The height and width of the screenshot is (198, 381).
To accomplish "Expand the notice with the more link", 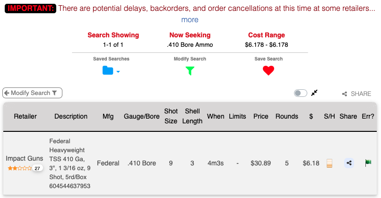I will [x=190, y=20].
